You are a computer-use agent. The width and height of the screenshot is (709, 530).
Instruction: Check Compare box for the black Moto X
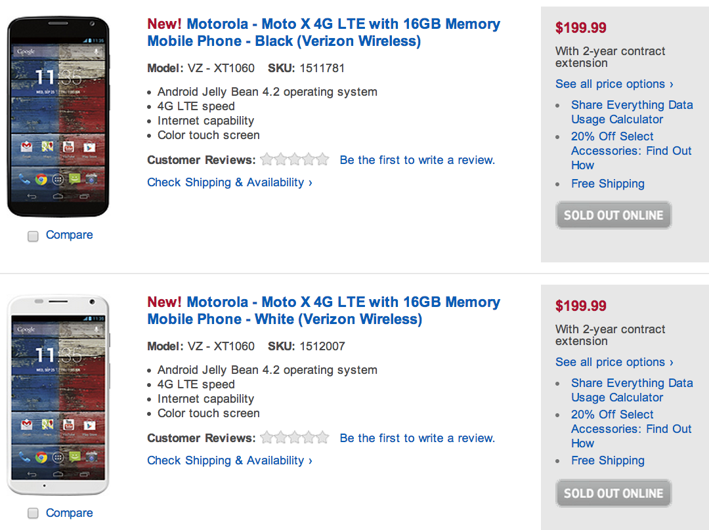tap(33, 237)
